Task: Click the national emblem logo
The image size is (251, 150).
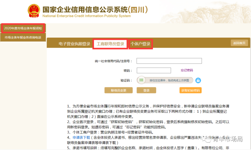Action: (34, 11)
